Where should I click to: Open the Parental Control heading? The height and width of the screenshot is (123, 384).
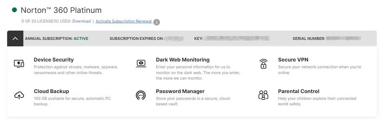[x=299, y=91]
